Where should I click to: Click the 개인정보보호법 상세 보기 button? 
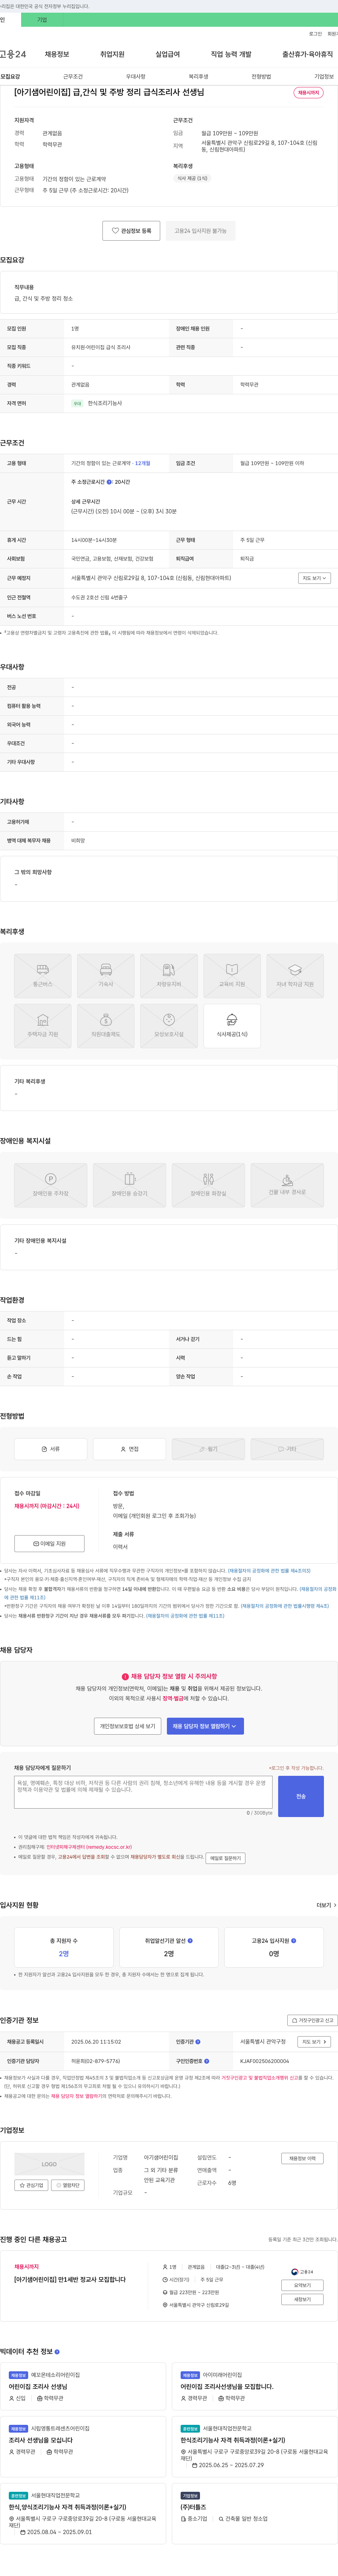pos(128,1726)
